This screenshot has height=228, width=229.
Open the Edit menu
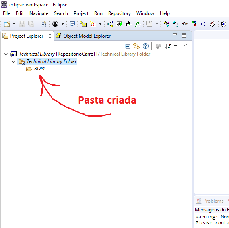click(20, 13)
